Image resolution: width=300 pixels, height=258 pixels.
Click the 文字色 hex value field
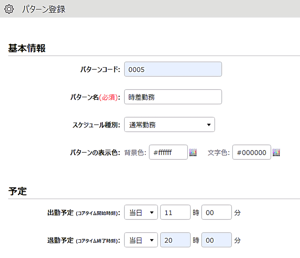click(x=251, y=152)
